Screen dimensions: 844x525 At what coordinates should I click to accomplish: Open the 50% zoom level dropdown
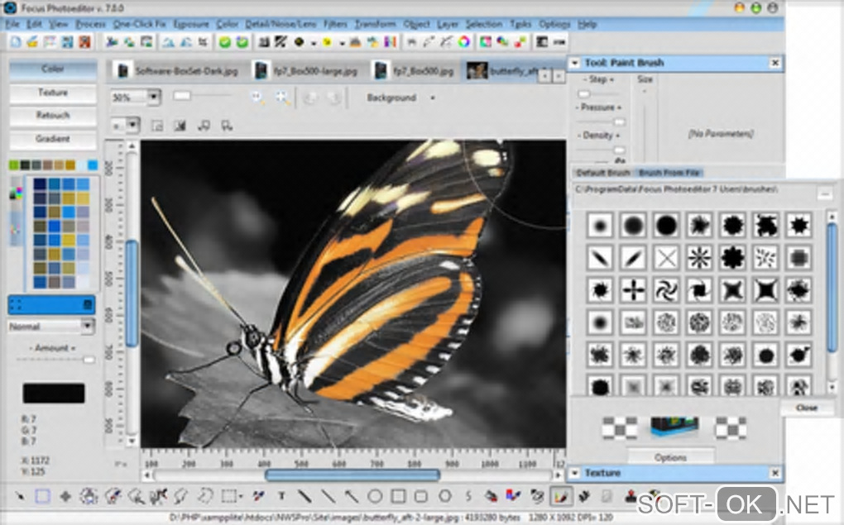154,98
